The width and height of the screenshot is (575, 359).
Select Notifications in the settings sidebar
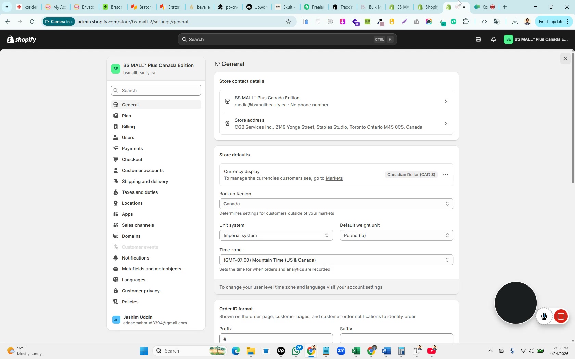[x=136, y=258]
